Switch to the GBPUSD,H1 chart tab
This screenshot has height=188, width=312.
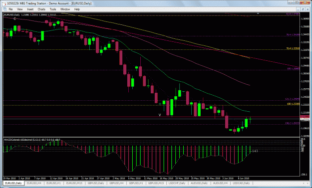point(136,183)
